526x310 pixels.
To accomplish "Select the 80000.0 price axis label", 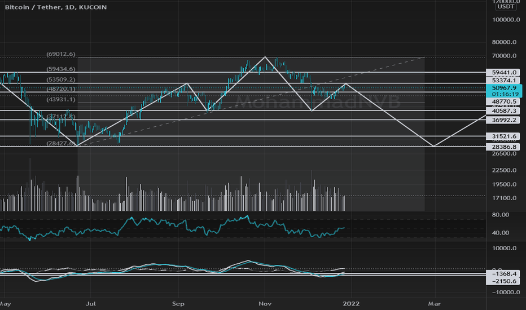I will [504, 42].
